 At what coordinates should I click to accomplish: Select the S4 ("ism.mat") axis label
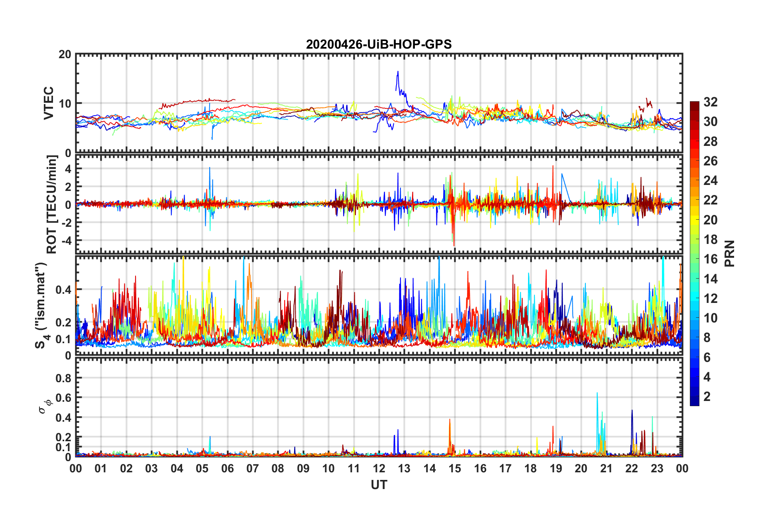tap(41, 306)
